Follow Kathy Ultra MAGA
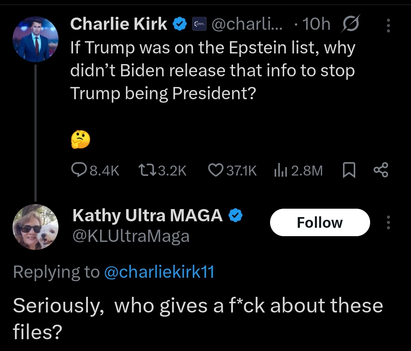 320,222
